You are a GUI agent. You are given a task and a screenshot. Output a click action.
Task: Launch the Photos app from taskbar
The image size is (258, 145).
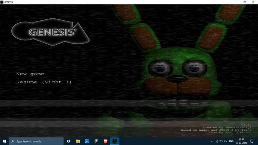[87, 141]
